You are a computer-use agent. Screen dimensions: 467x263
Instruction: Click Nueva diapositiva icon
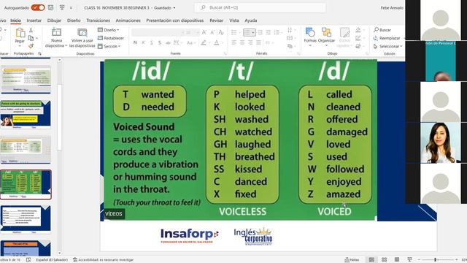[x=56, y=32]
